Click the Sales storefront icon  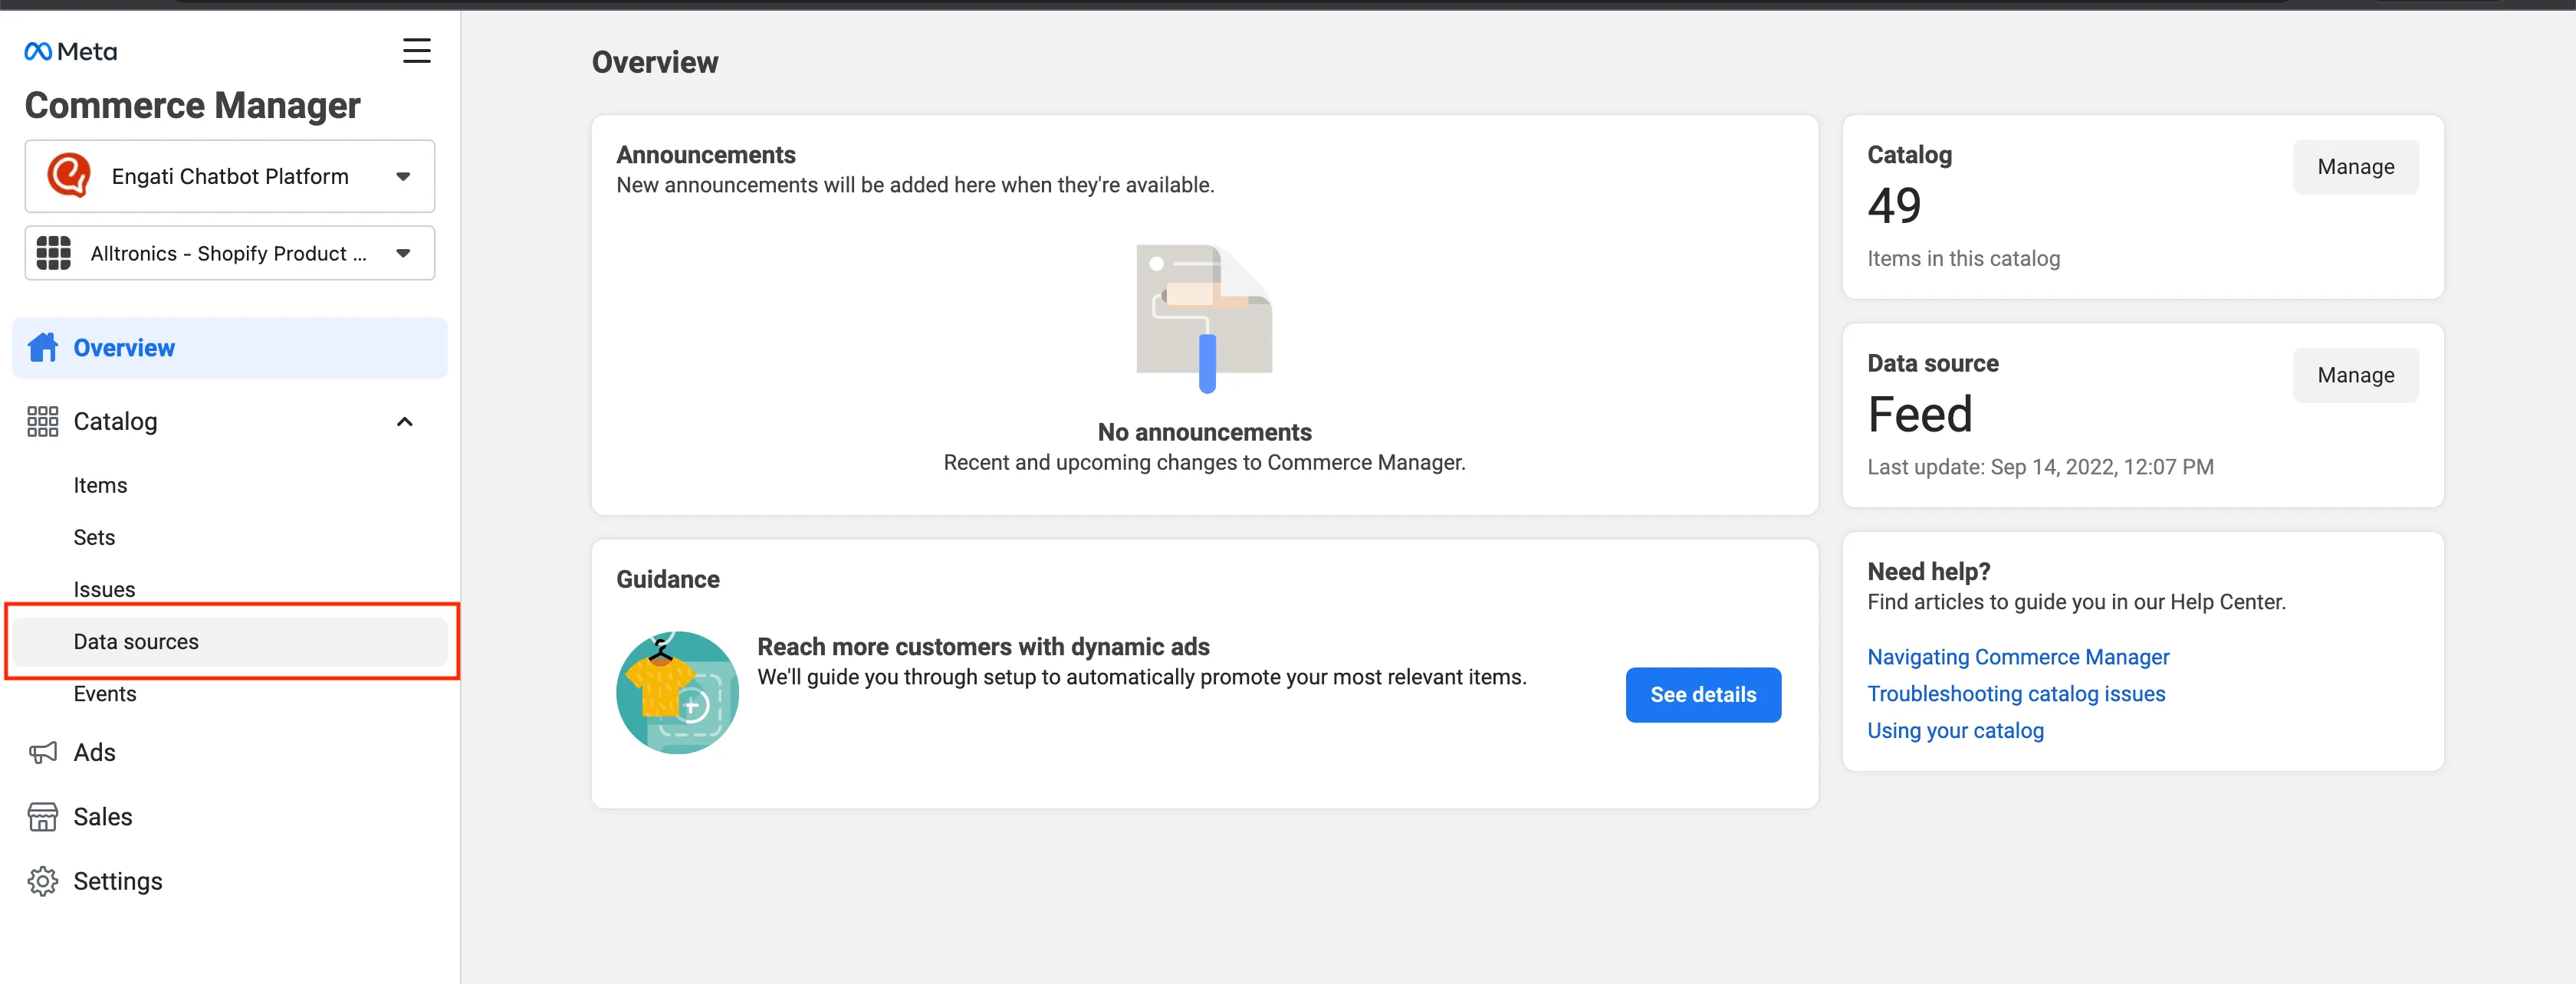pos(42,817)
